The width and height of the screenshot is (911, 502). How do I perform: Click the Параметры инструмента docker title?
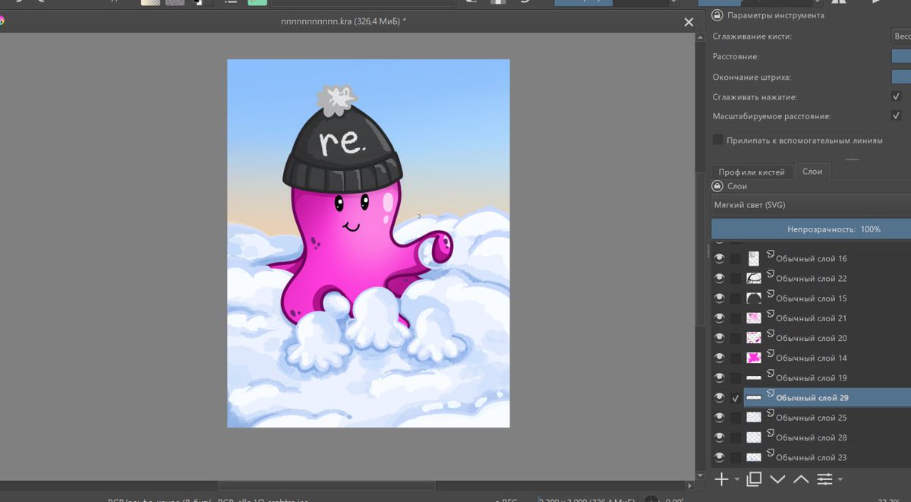pos(775,15)
